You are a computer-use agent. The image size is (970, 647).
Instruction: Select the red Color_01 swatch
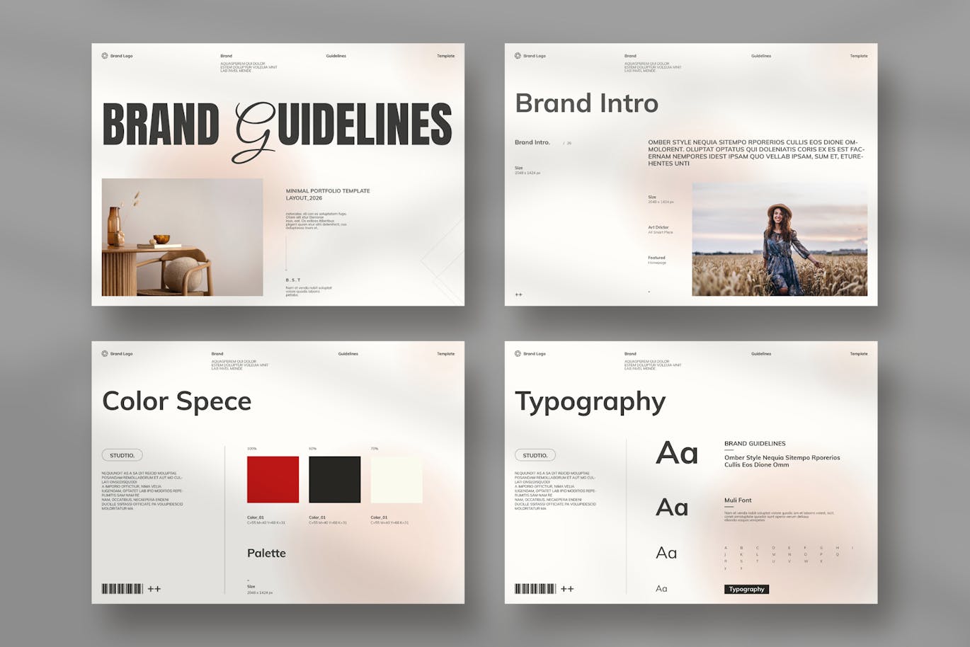coord(273,480)
